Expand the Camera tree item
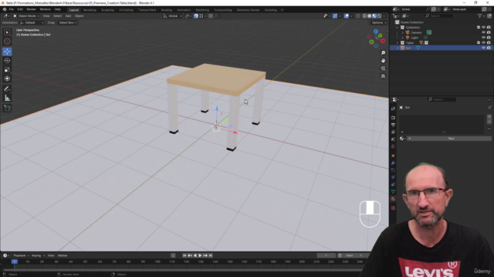The width and height of the screenshot is (494, 277). pos(402,32)
